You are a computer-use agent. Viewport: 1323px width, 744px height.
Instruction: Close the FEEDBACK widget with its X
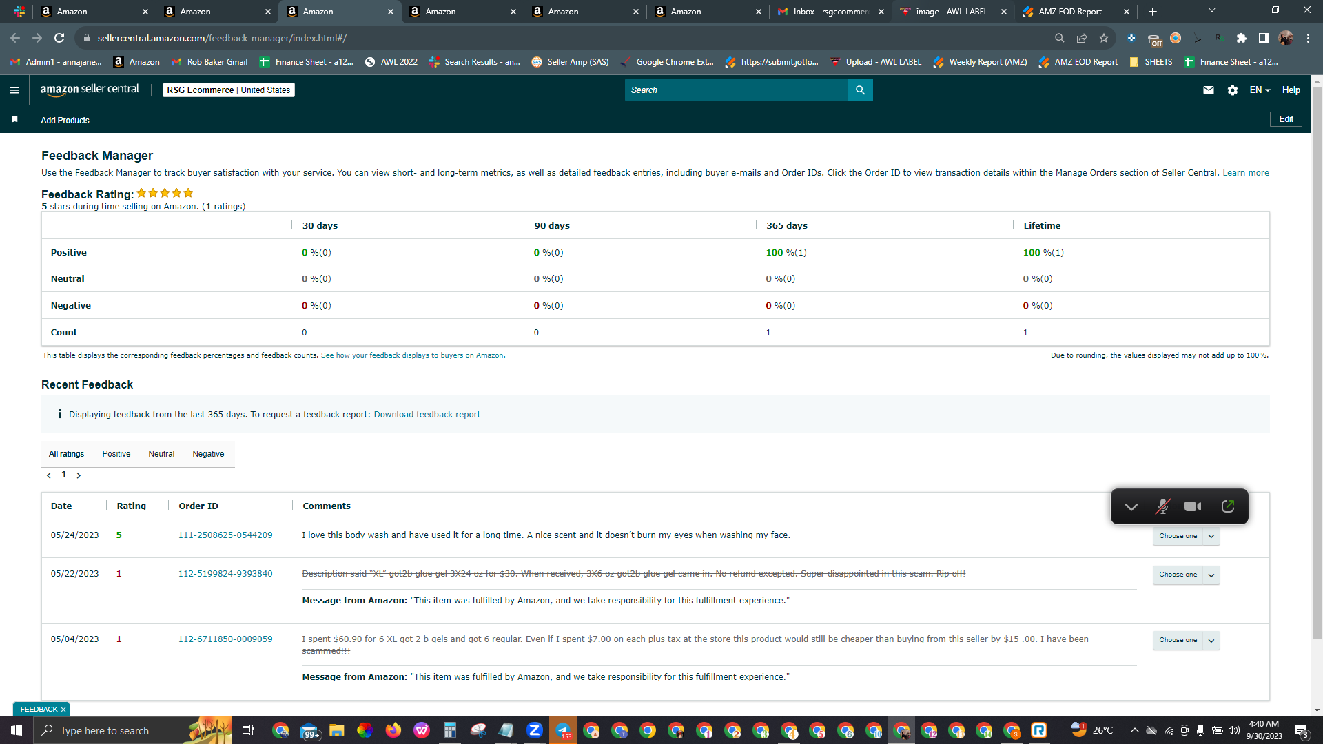63,710
